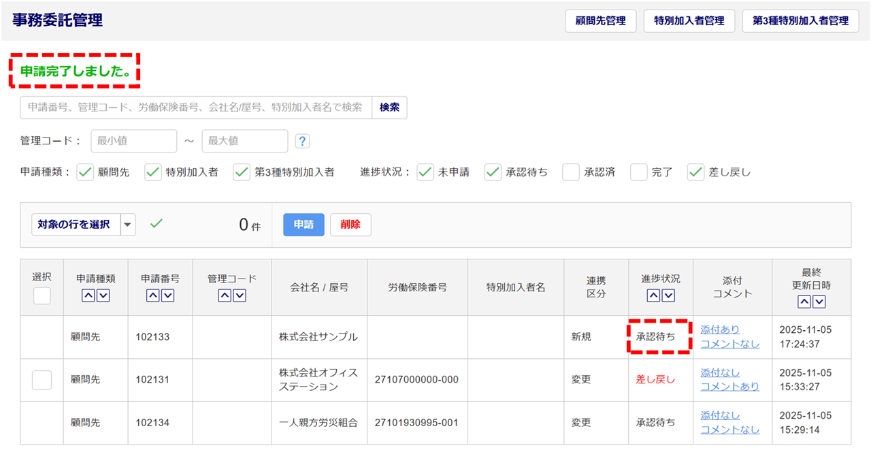Open コメントあり link for row 102131

coord(729,387)
